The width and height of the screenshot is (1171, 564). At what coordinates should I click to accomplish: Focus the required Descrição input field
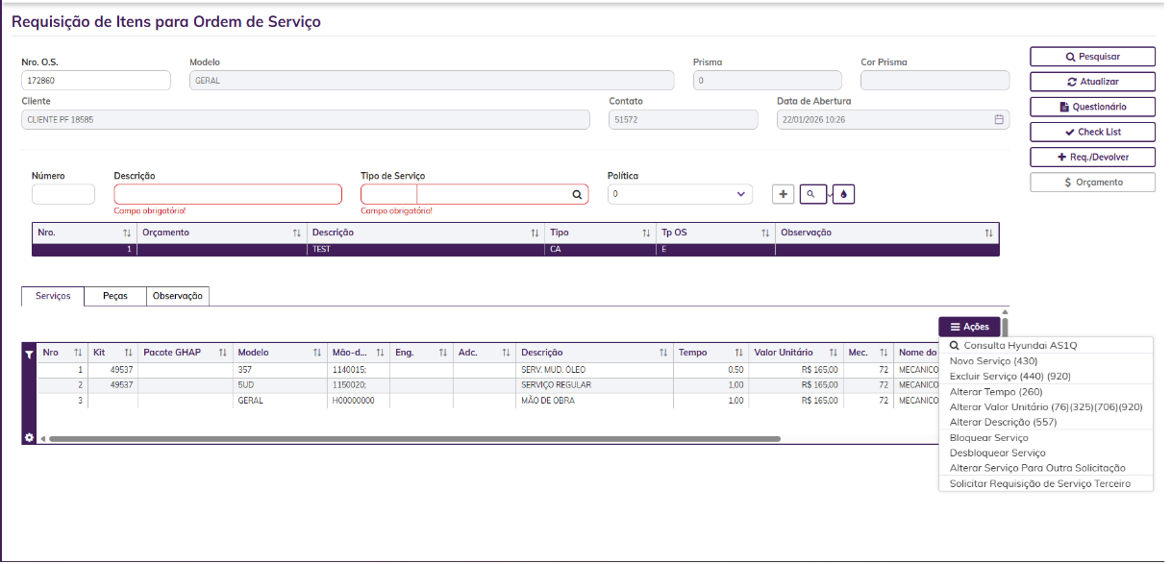point(228,194)
